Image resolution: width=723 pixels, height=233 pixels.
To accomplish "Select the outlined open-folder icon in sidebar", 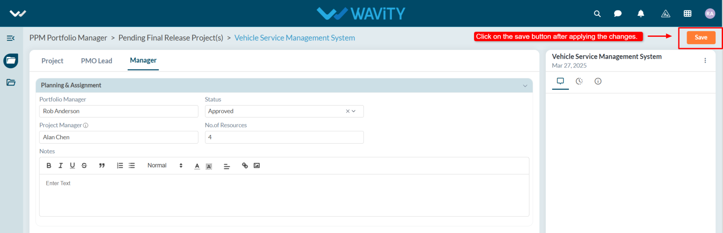I will coord(11,82).
